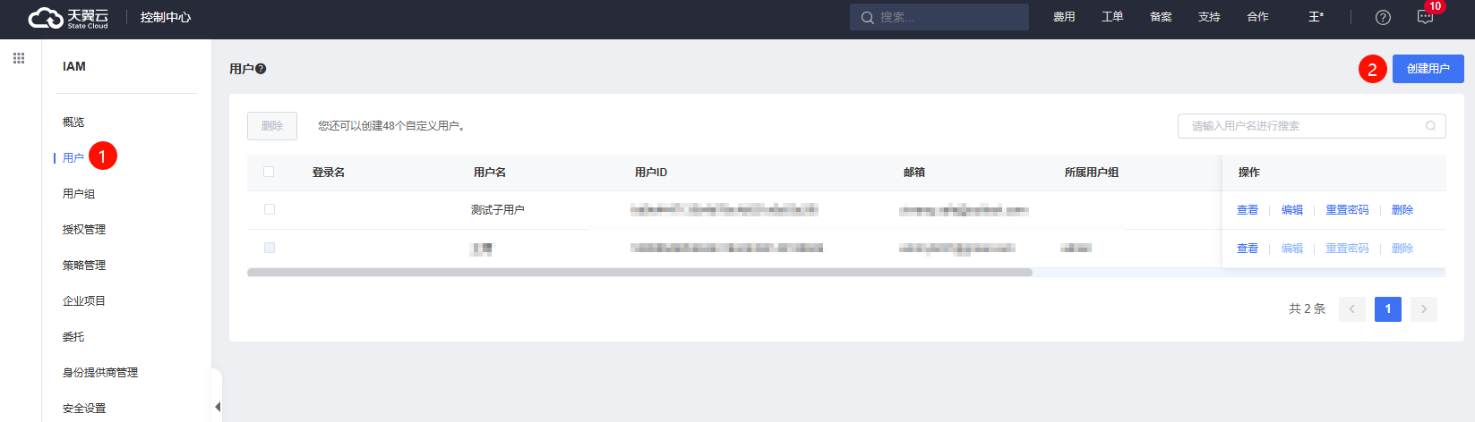This screenshot has height=422, width=1475.
Task: Open the messages notification icon
Action: pyautogui.click(x=1425, y=18)
